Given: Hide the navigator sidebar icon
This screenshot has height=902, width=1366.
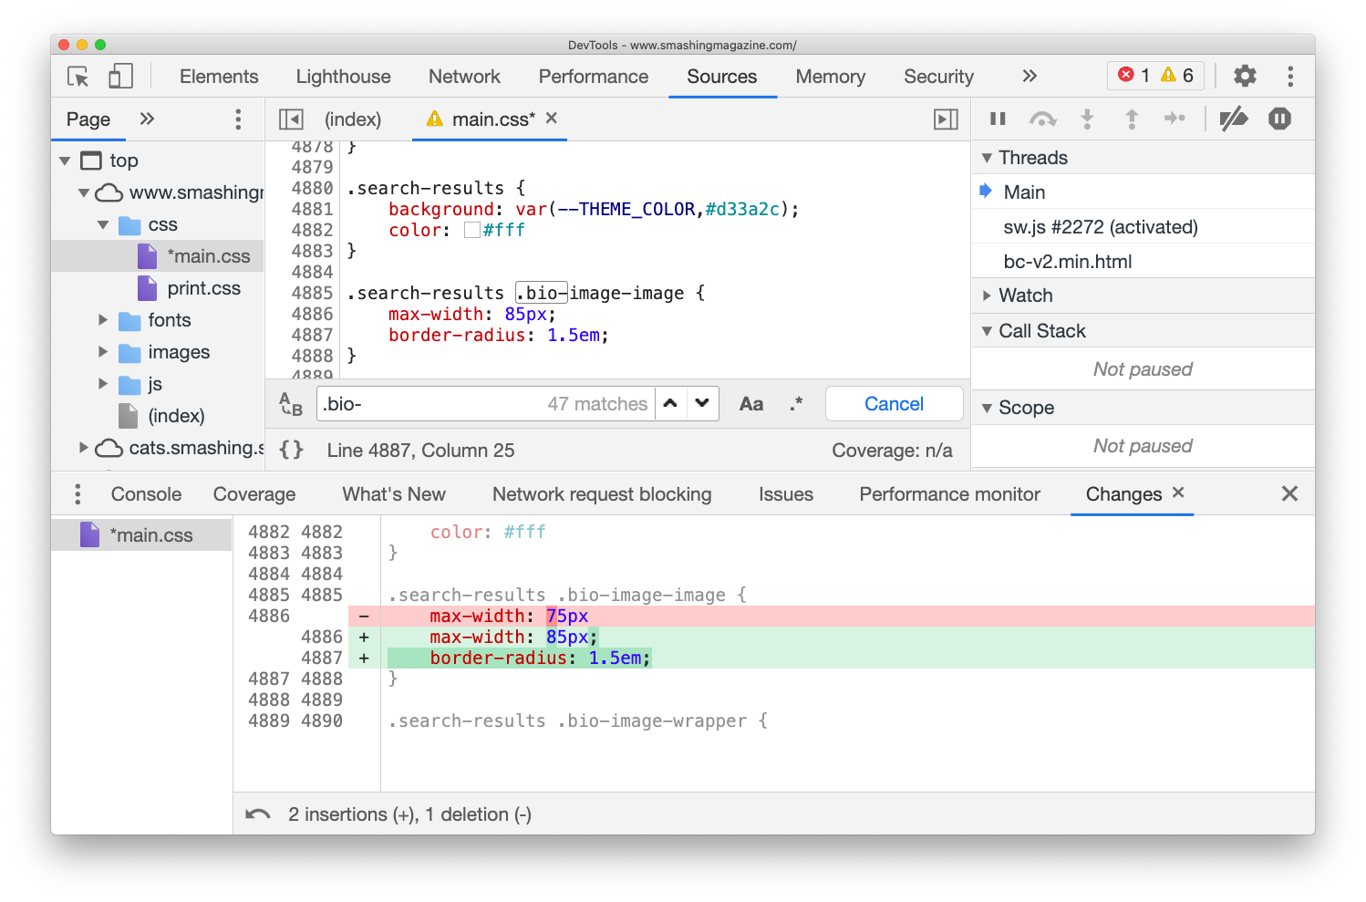Looking at the screenshot, I should pyautogui.click(x=291, y=119).
